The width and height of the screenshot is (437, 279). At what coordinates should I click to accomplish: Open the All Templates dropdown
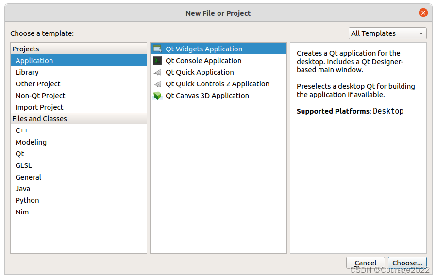click(387, 33)
